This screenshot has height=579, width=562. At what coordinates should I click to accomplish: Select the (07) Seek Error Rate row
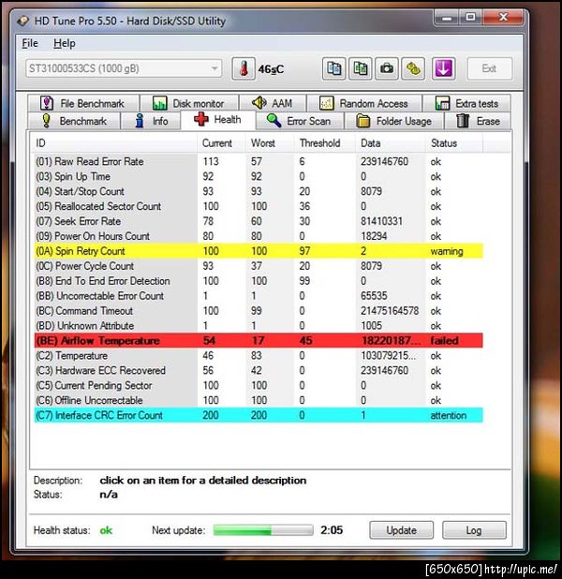click(x=259, y=221)
